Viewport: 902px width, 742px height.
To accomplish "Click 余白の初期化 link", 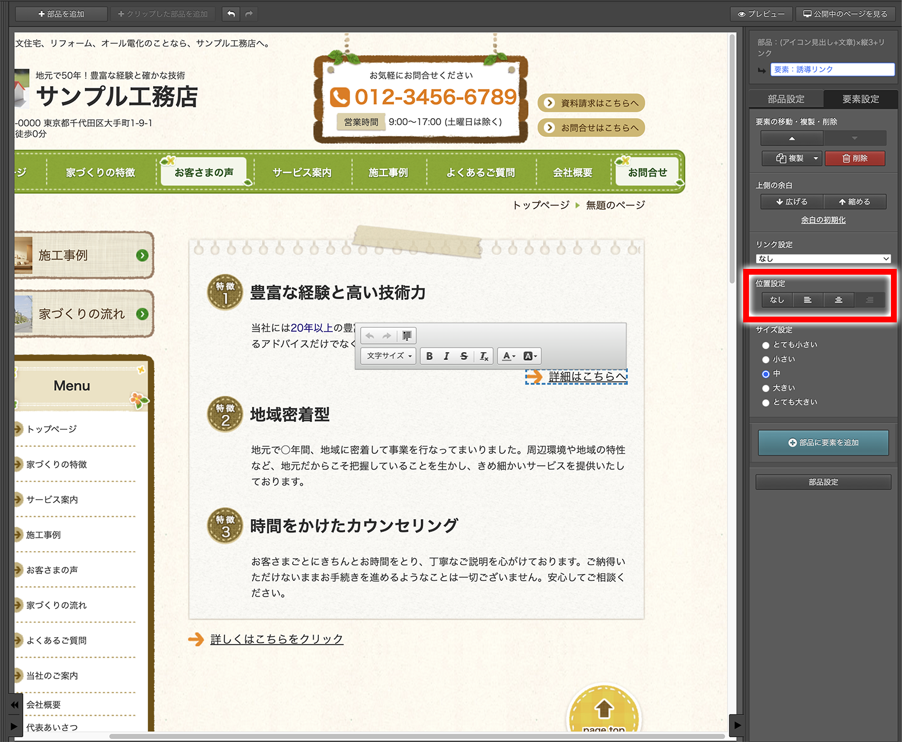I will 823,220.
